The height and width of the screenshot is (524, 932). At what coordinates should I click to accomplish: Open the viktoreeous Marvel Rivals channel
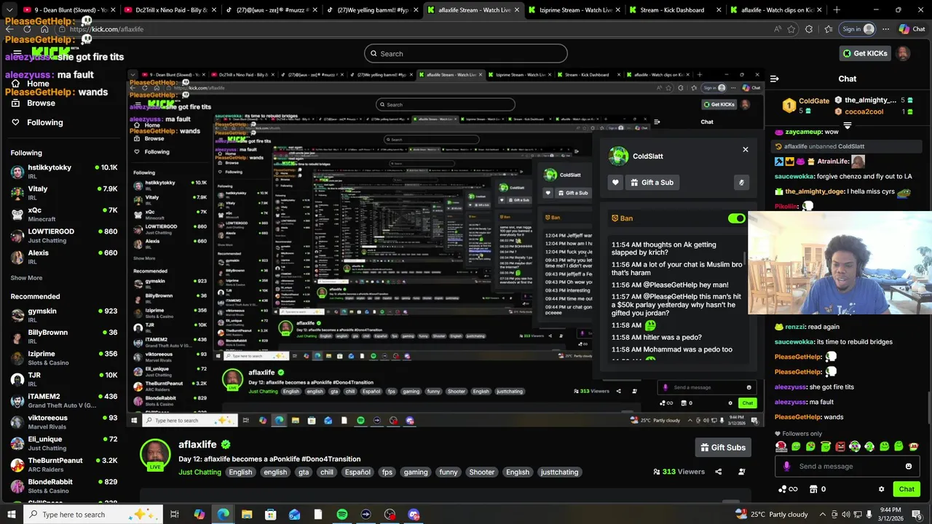coord(64,422)
